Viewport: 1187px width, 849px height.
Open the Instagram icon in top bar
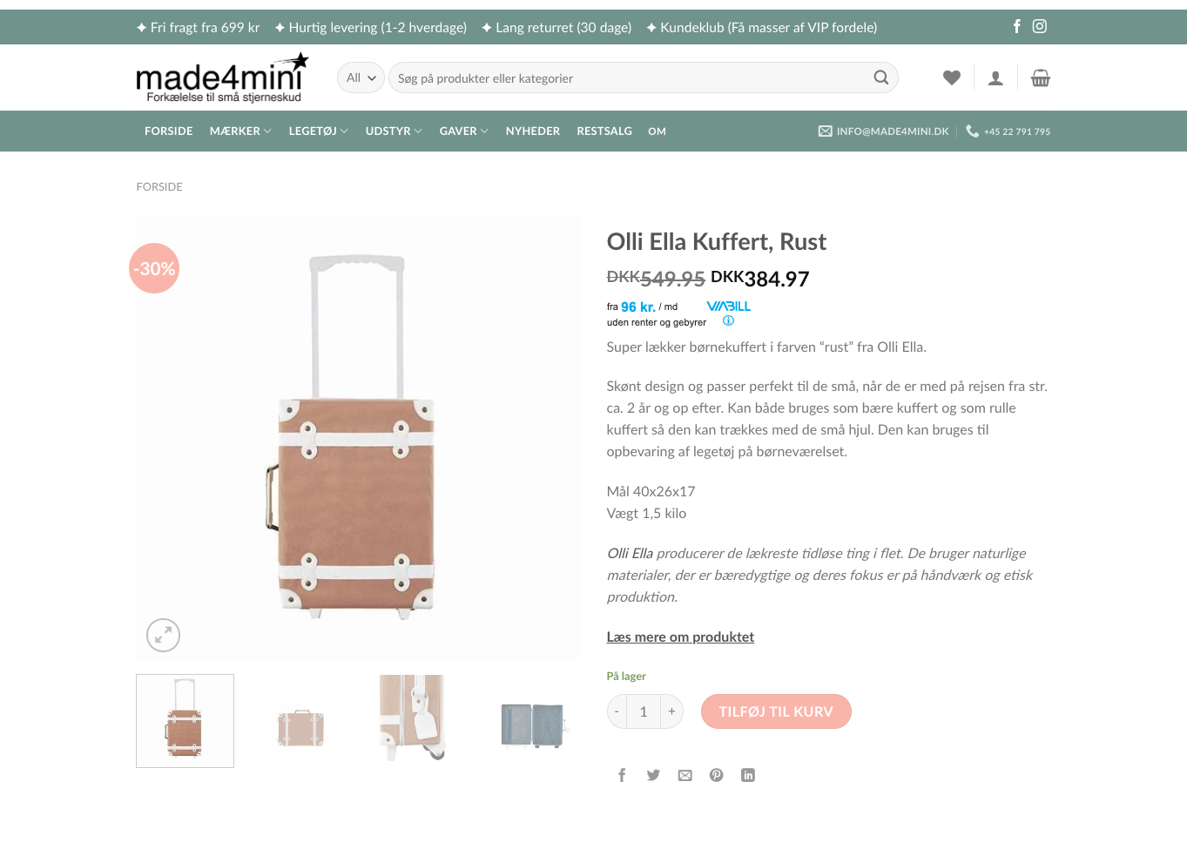pos(1039,26)
